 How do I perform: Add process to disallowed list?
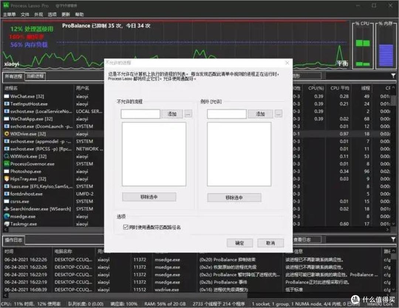[x=172, y=114]
